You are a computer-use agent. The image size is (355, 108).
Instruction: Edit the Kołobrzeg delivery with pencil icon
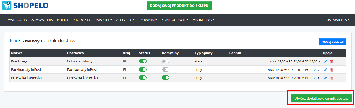[x=325, y=61]
